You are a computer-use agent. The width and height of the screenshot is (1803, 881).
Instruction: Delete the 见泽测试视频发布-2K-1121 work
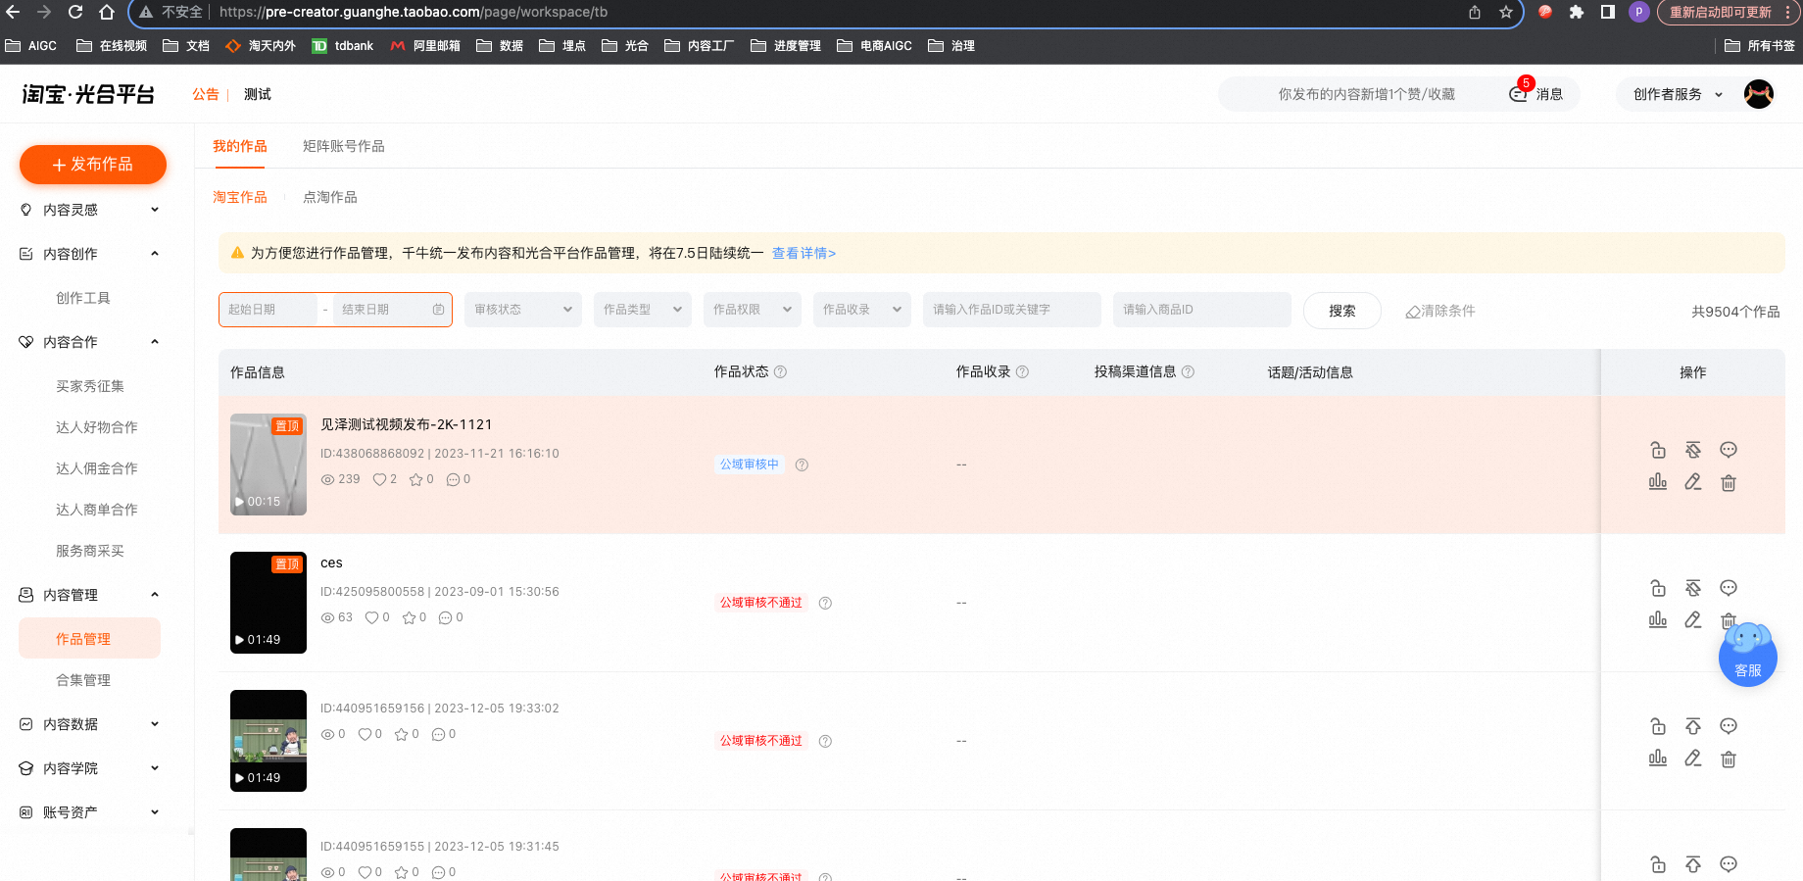coord(1729,482)
